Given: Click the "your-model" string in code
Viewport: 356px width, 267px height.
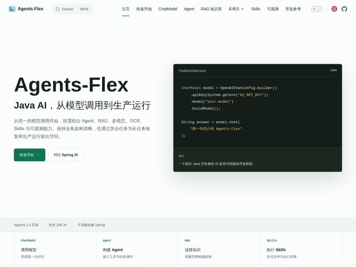Looking at the screenshot, I should [x=218, y=102].
